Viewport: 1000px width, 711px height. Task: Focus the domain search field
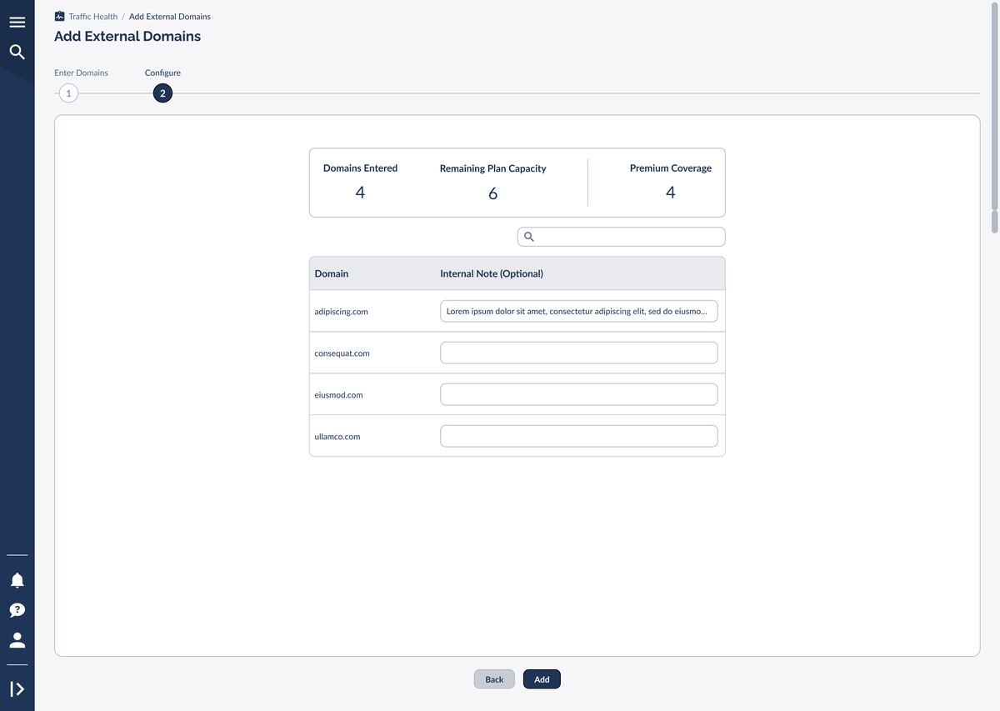click(x=621, y=237)
